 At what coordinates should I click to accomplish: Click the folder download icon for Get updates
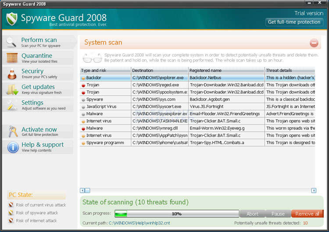12,90
